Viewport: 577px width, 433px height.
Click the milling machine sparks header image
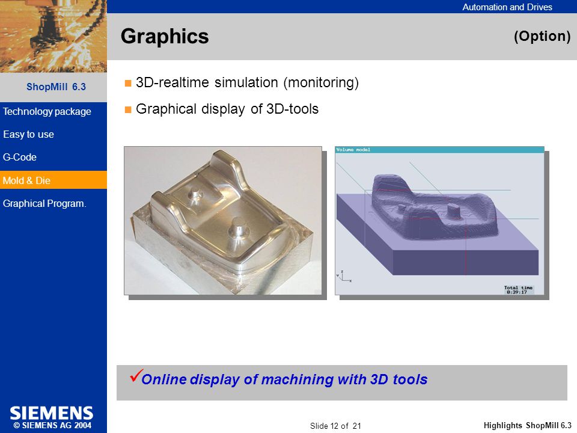[x=53, y=36]
